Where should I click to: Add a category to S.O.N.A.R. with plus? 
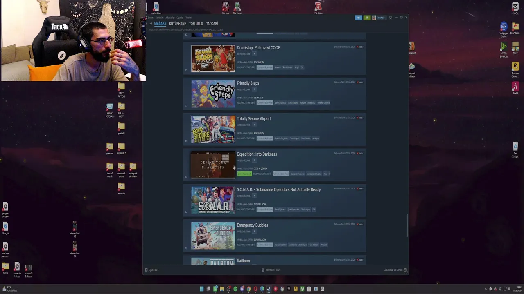(254, 196)
